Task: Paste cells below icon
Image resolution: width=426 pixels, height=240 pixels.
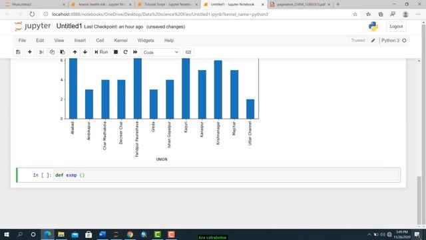Action: tap(63, 52)
